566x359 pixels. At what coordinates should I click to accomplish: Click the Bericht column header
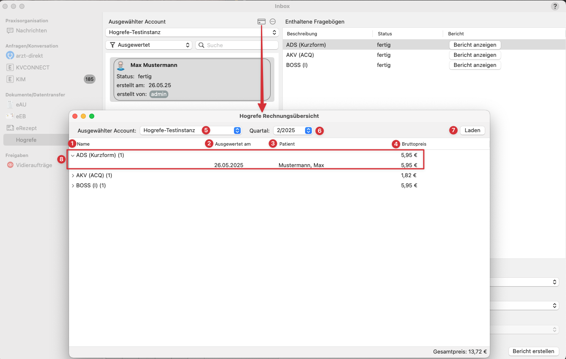[x=456, y=34]
